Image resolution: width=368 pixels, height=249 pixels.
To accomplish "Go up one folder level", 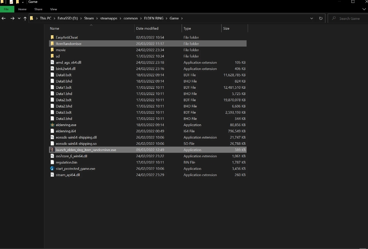I will (x=25, y=18).
